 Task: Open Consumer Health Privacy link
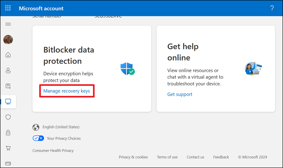pos(53,151)
